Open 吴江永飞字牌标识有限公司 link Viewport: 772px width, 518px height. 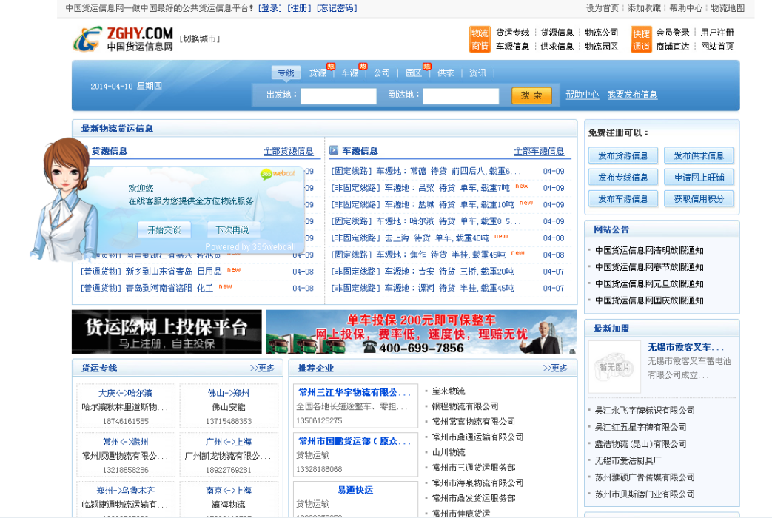click(645, 410)
